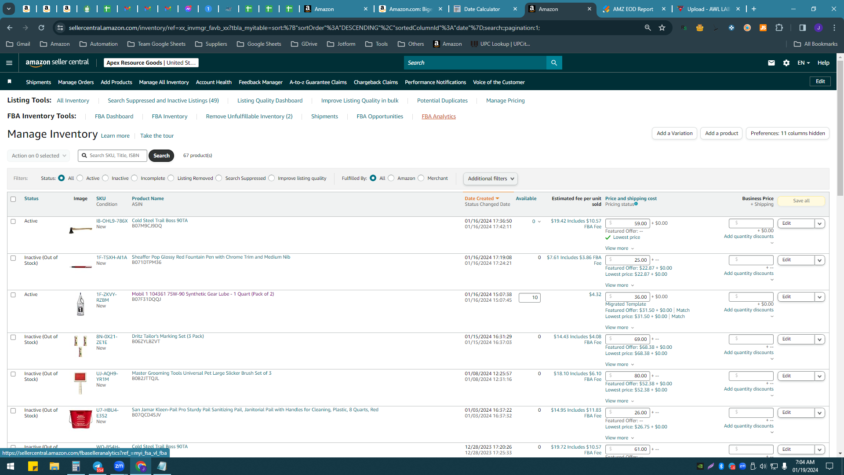Open the EN language dropdown
844x475 pixels.
[x=804, y=63]
